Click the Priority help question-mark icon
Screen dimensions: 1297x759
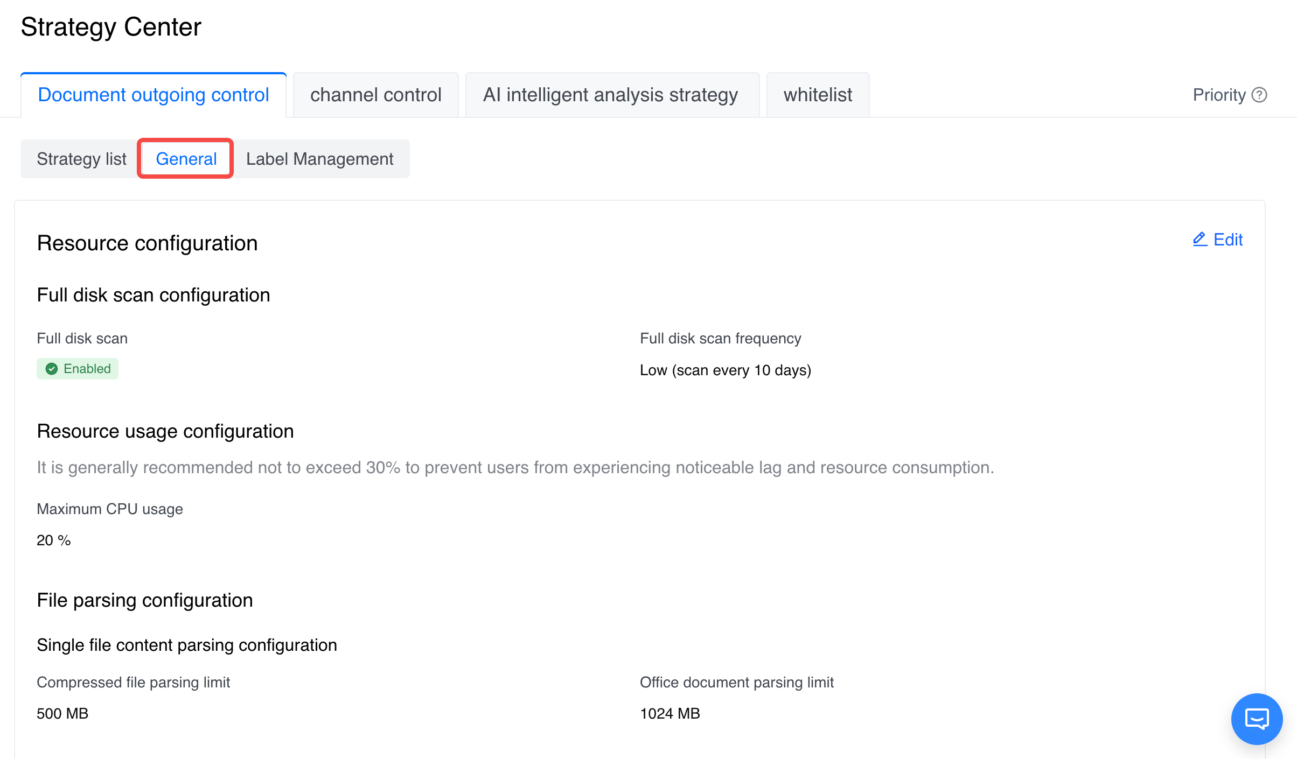[x=1259, y=95]
